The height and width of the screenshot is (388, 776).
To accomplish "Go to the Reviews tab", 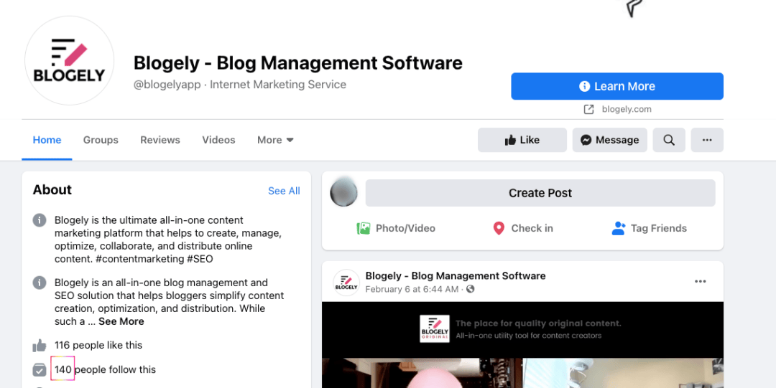I will point(160,140).
